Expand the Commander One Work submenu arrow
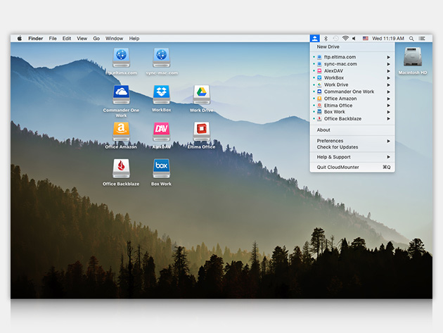The width and height of the screenshot is (443, 333). tap(388, 92)
